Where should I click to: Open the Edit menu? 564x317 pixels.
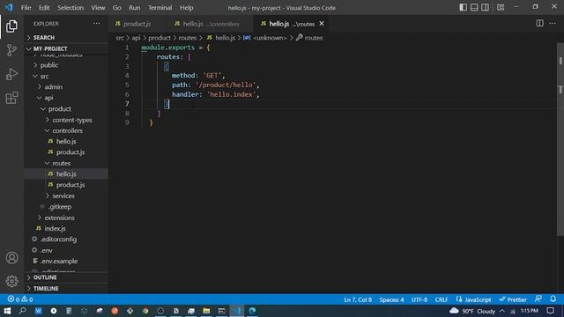44,8
